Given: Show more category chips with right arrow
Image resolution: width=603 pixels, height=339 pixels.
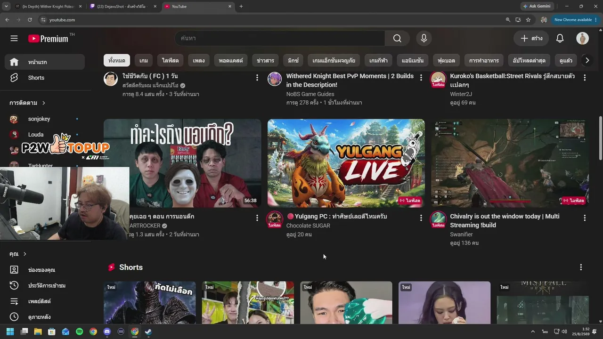Looking at the screenshot, I should coord(587,60).
